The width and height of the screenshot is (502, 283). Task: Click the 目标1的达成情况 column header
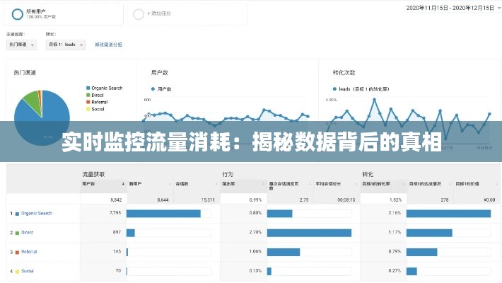425,184
